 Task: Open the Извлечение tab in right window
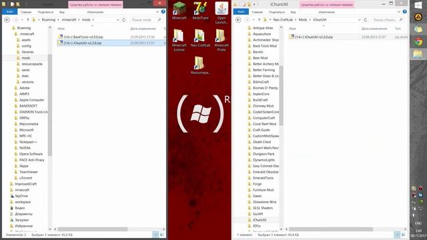[x=326, y=12]
